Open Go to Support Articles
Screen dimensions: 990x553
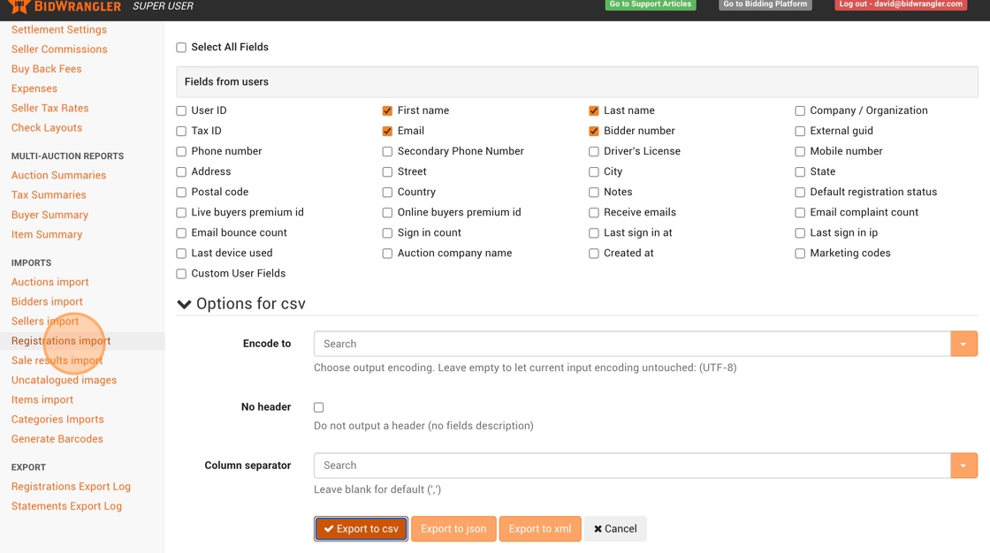pyautogui.click(x=650, y=4)
